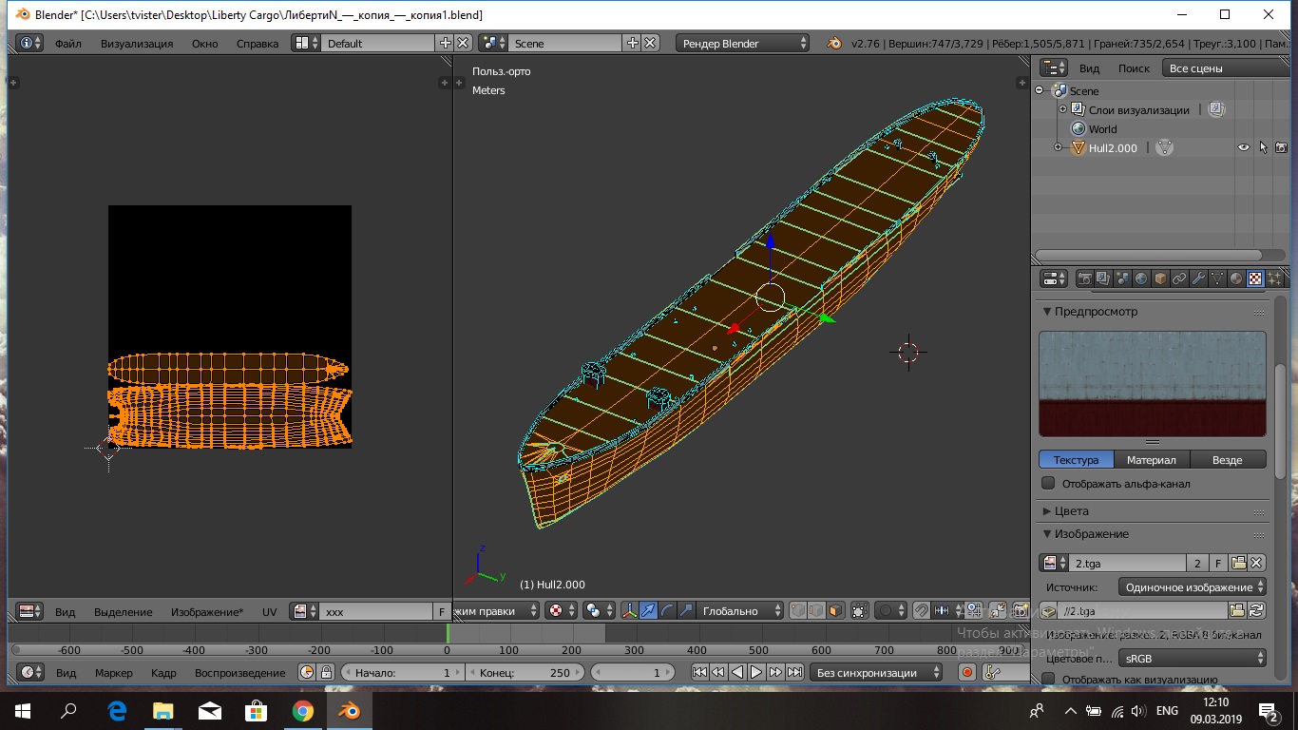Switch to the World properties globe icon
This screenshot has width=1298, height=730.
(x=1141, y=279)
